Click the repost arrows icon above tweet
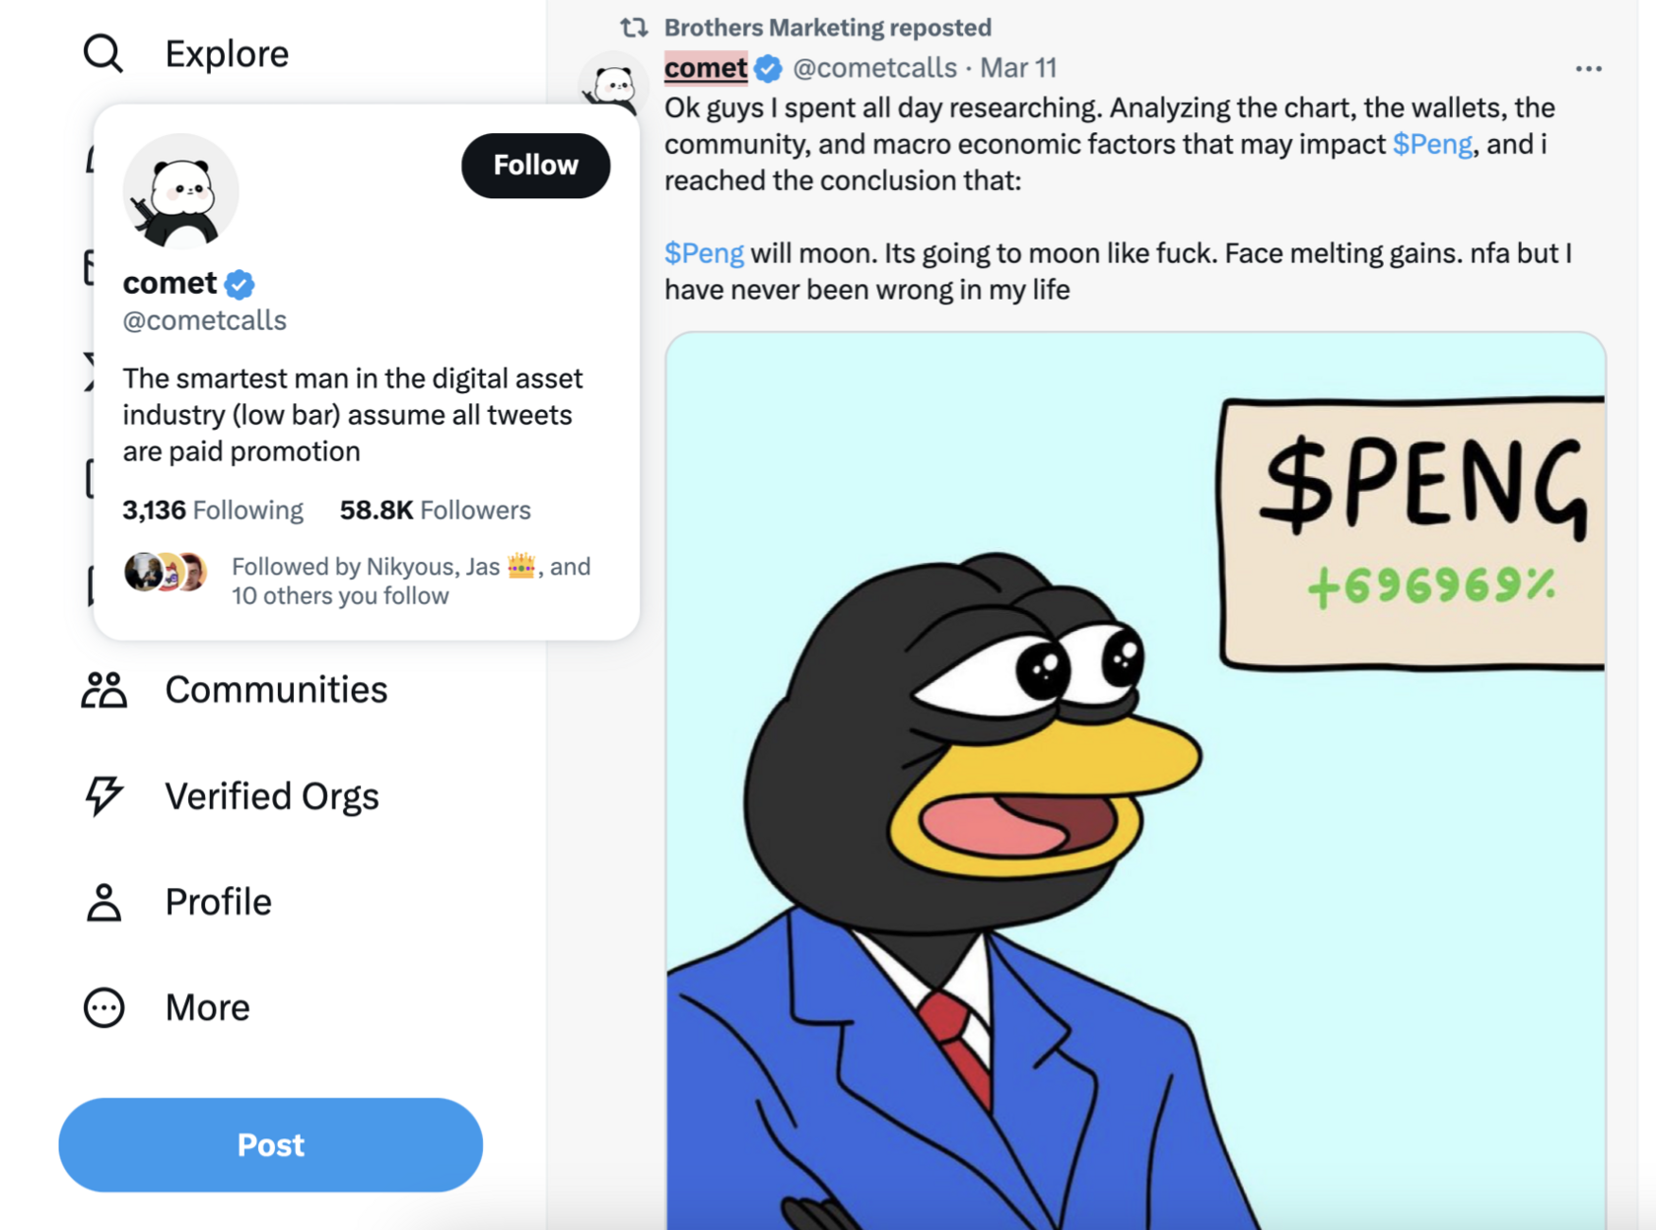 click(x=633, y=28)
